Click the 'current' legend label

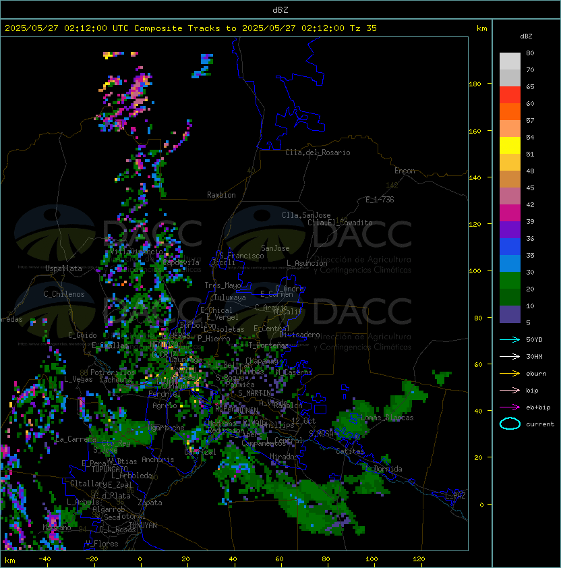click(x=540, y=424)
